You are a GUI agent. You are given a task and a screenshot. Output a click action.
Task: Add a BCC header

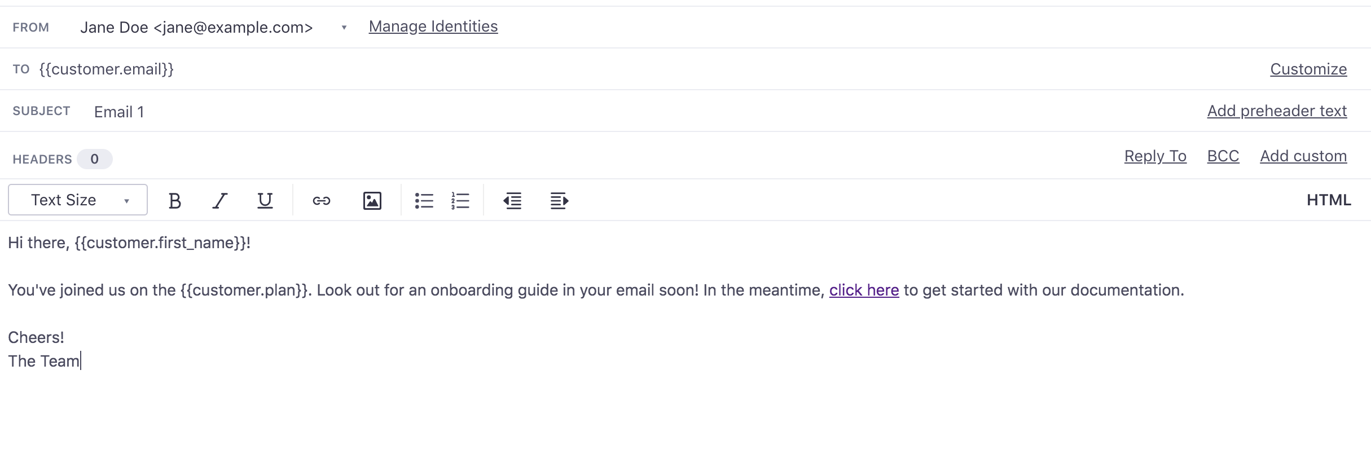(1223, 156)
